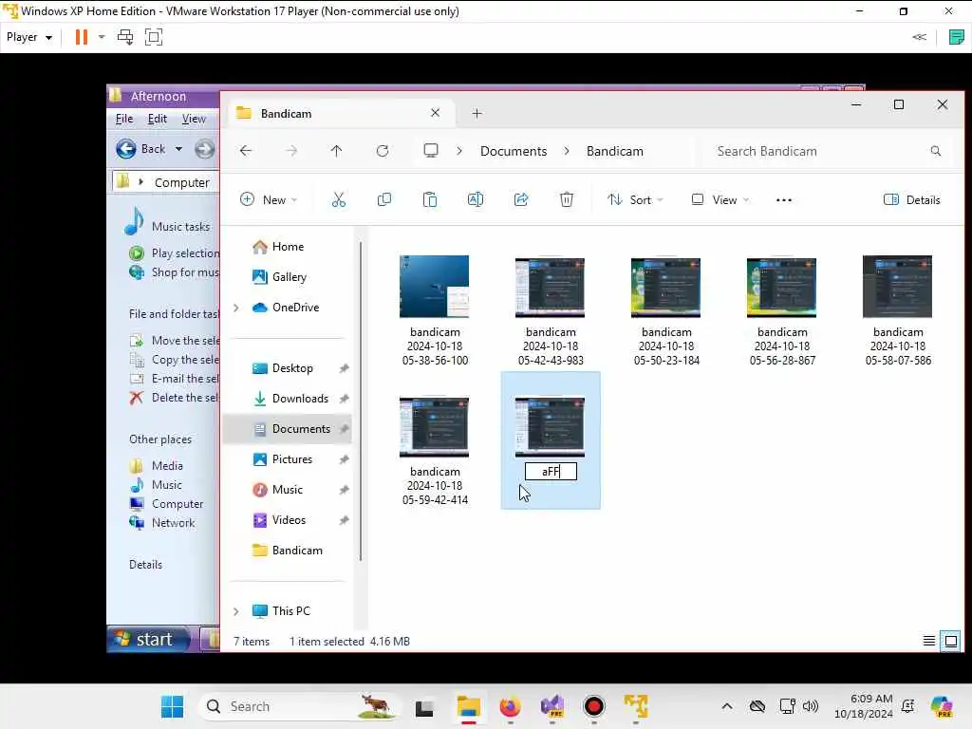Click Documents in the breadcrumb path

pos(514,151)
